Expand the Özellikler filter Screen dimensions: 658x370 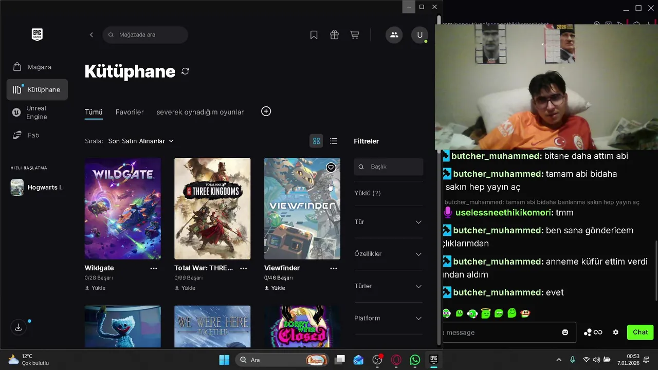tap(388, 254)
